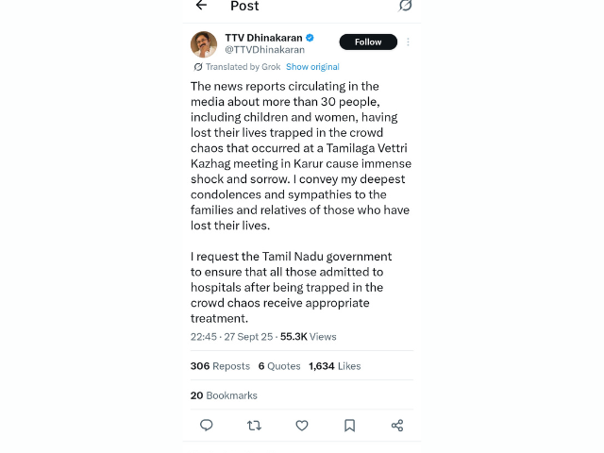View the 306 Reposts list

220,366
